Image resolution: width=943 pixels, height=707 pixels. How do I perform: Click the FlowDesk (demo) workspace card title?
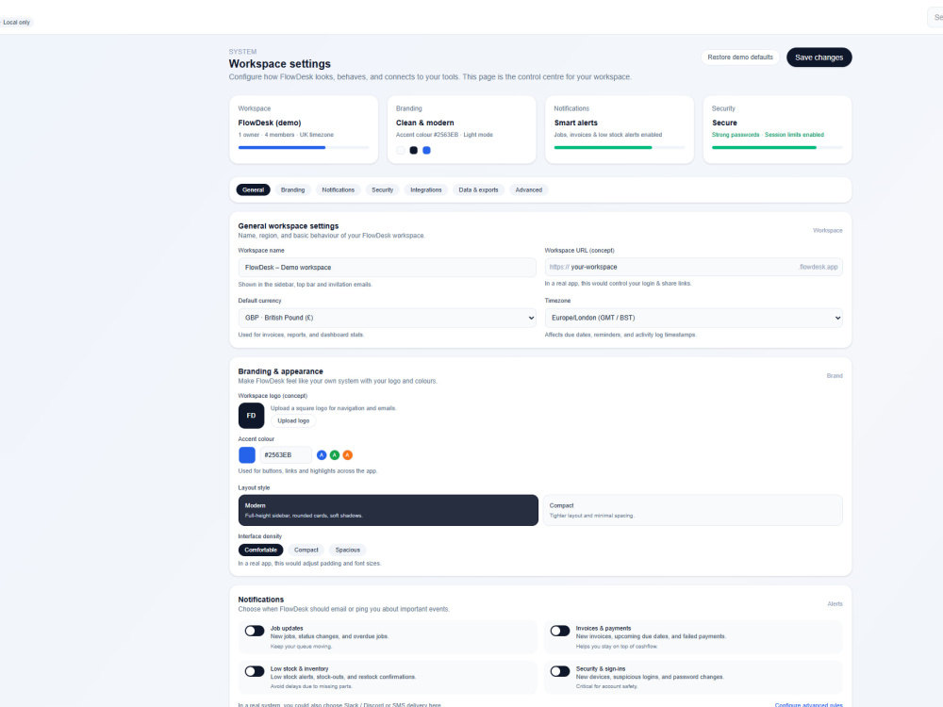[x=270, y=123]
